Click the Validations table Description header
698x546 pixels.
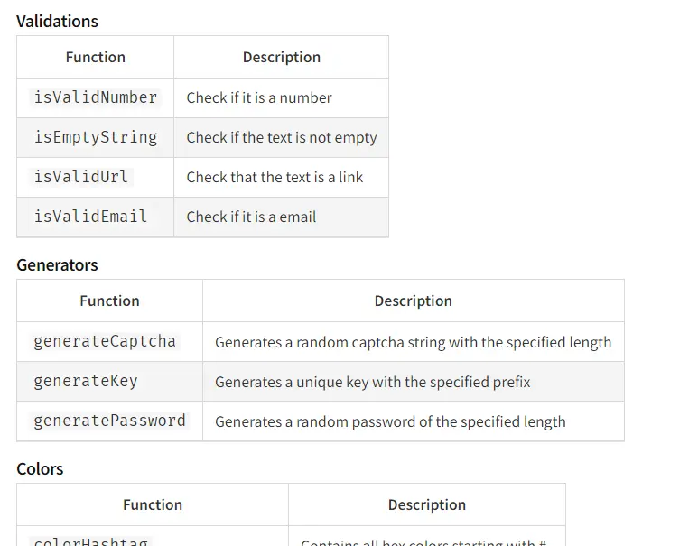tap(282, 57)
